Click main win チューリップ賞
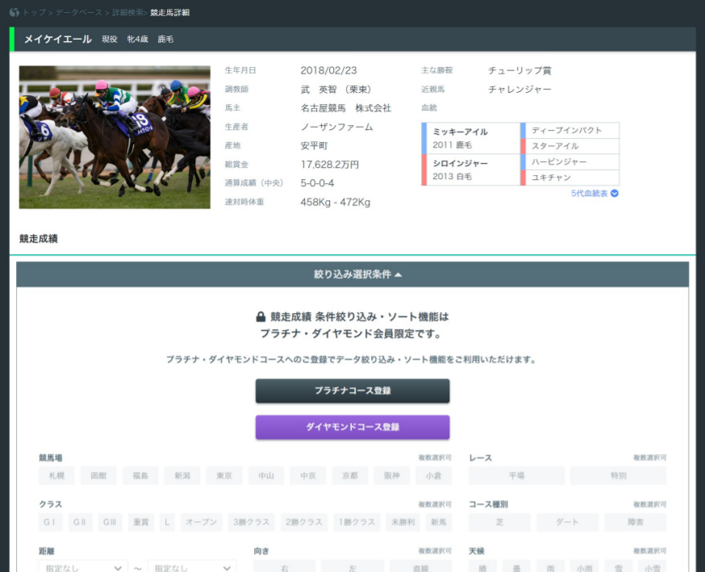Image resolution: width=705 pixels, height=572 pixels. (x=519, y=71)
